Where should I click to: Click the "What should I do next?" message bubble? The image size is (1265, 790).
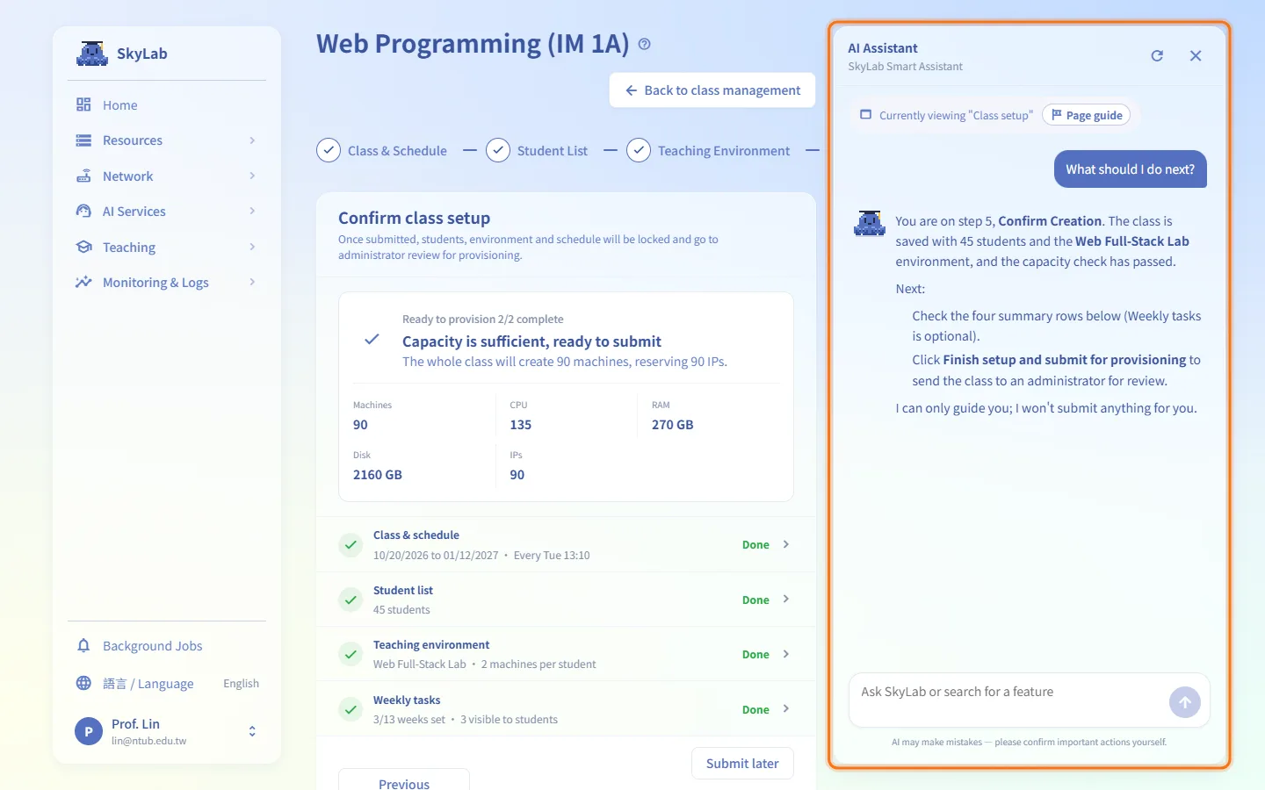coord(1131,169)
